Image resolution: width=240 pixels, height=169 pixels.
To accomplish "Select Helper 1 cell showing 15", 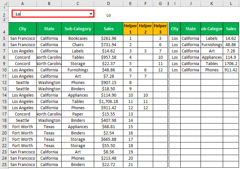I will pos(130,127).
